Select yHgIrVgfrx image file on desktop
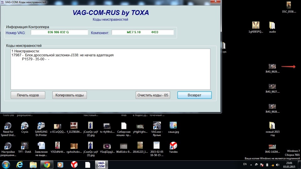301x169 pixels. click(x=140, y=128)
